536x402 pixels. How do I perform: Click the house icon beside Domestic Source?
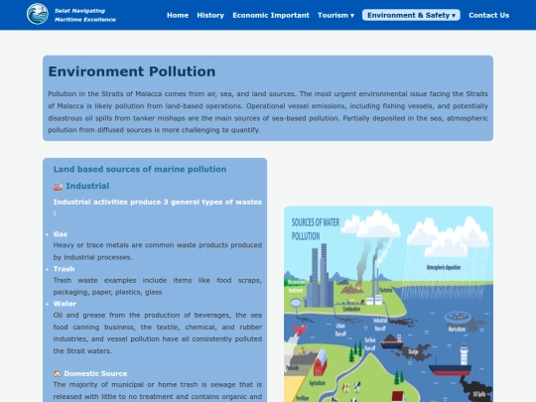click(58, 373)
